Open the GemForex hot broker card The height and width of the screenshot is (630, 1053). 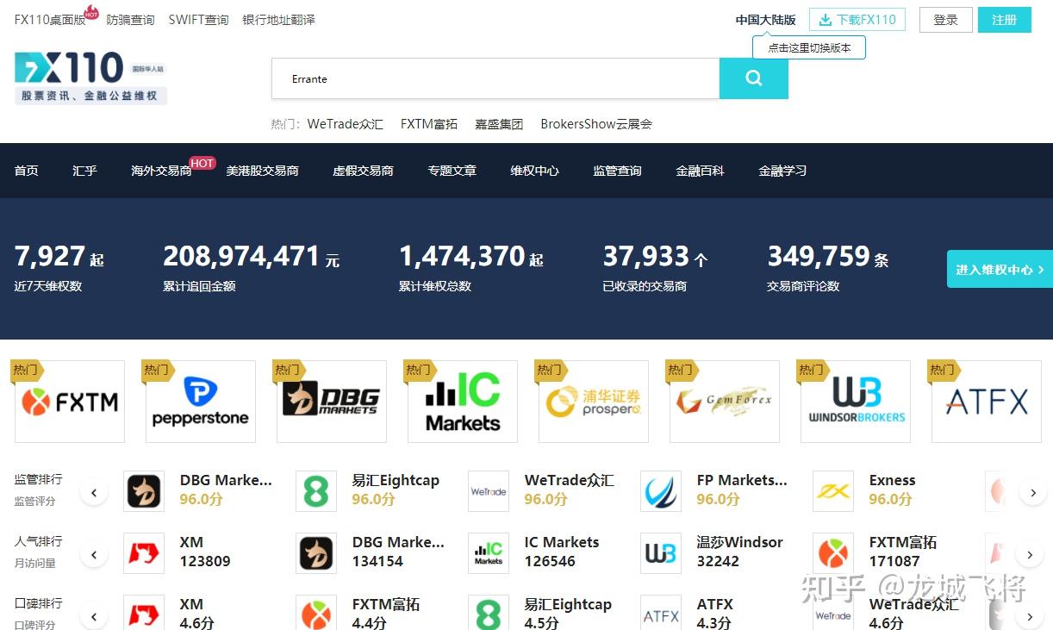[x=725, y=402]
